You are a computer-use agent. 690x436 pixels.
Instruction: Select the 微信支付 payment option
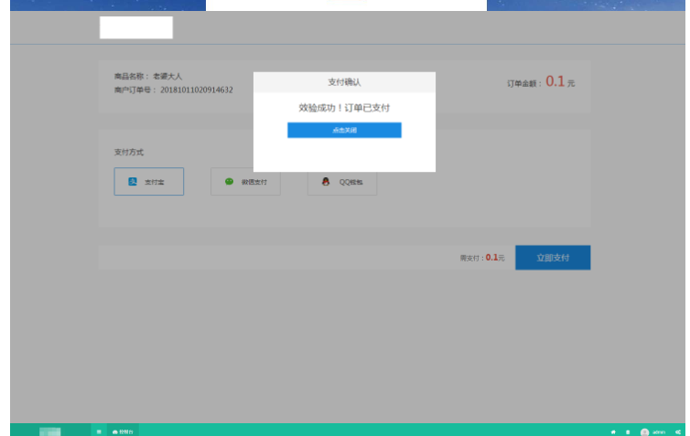(x=245, y=182)
